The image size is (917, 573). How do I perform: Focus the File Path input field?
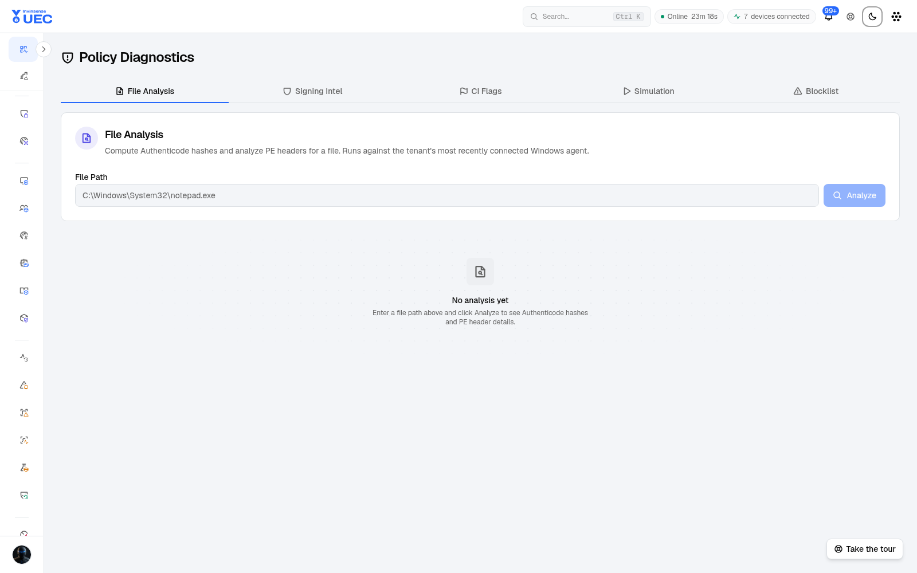click(447, 195)
